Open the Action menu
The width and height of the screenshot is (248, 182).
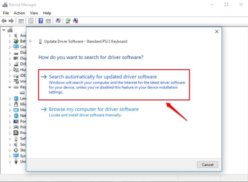tap(19, 13)
